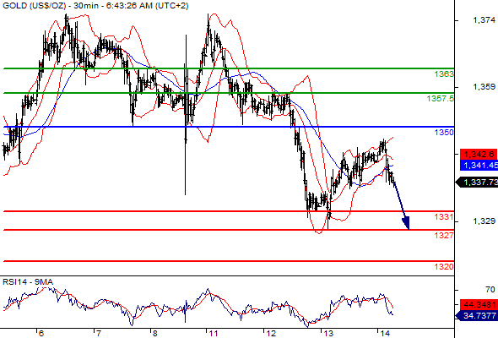498x338 pixels.
Task: Click the 1,359 price axis value
Action: click(x=484, y=86)
